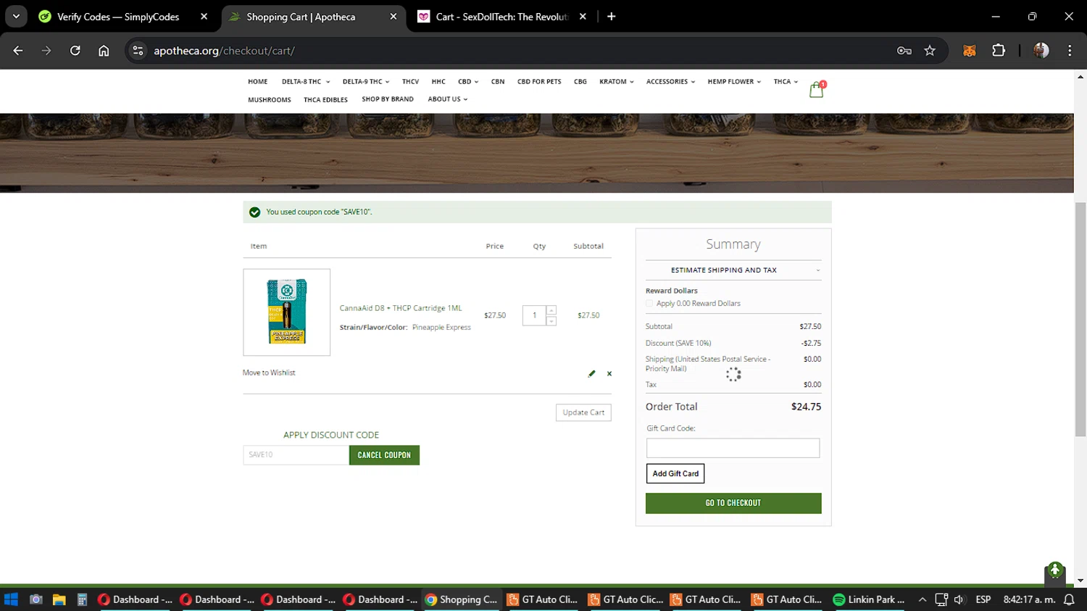
Task: Open Spotify Linkin Park taskbar item
Action: 870,599
